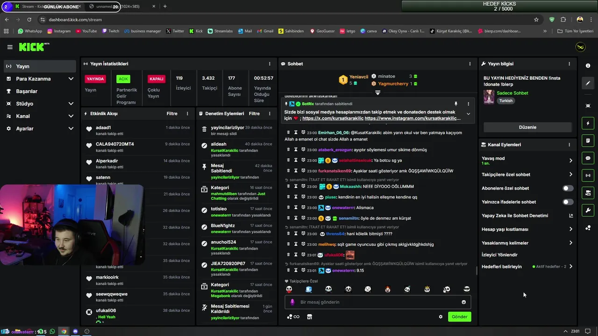Open the browser extensions puzzle icon

pos(563,20)
